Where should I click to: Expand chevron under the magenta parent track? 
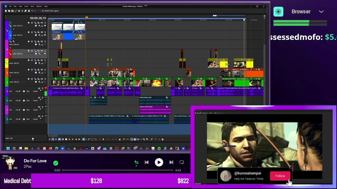tap(10, 48)
